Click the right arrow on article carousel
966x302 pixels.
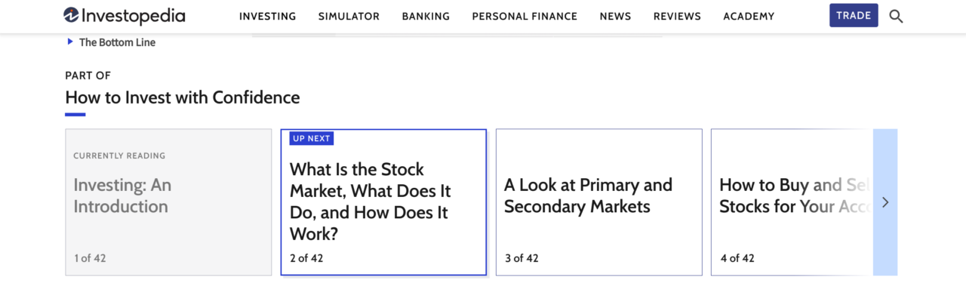[885, 202]
